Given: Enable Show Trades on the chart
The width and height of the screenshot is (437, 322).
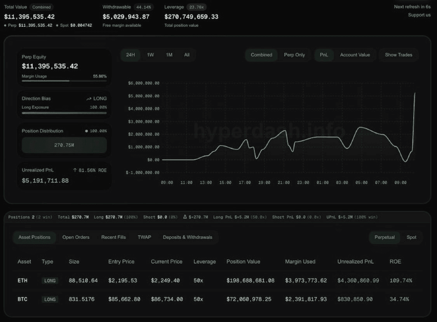Looking at the screenshot, I should tap(398, 55).
